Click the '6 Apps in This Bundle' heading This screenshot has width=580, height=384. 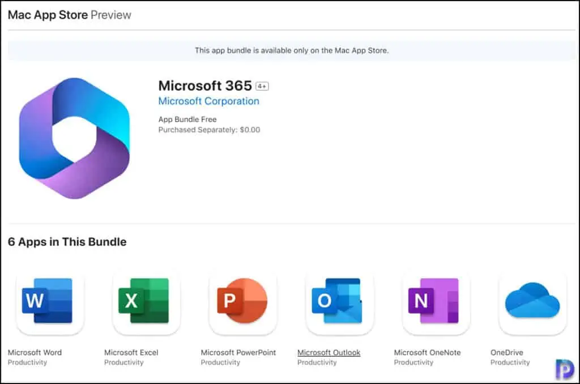(x=67, y=242)
